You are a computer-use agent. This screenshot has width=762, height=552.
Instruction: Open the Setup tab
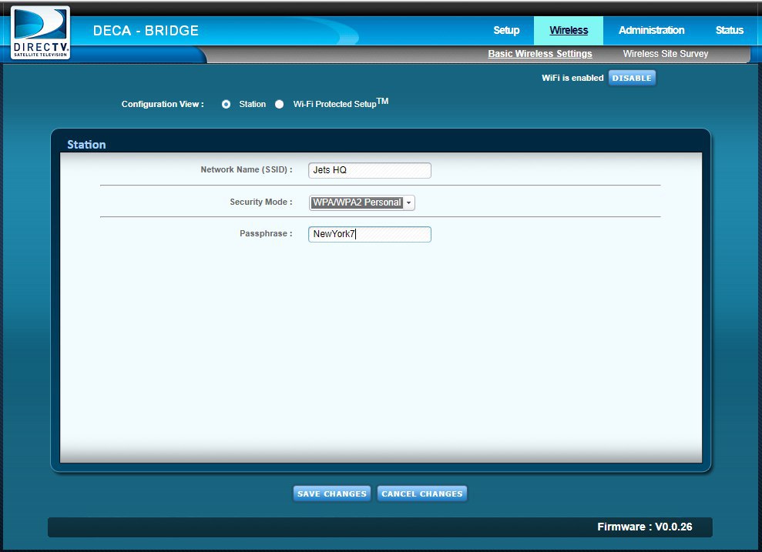(506, 30)
